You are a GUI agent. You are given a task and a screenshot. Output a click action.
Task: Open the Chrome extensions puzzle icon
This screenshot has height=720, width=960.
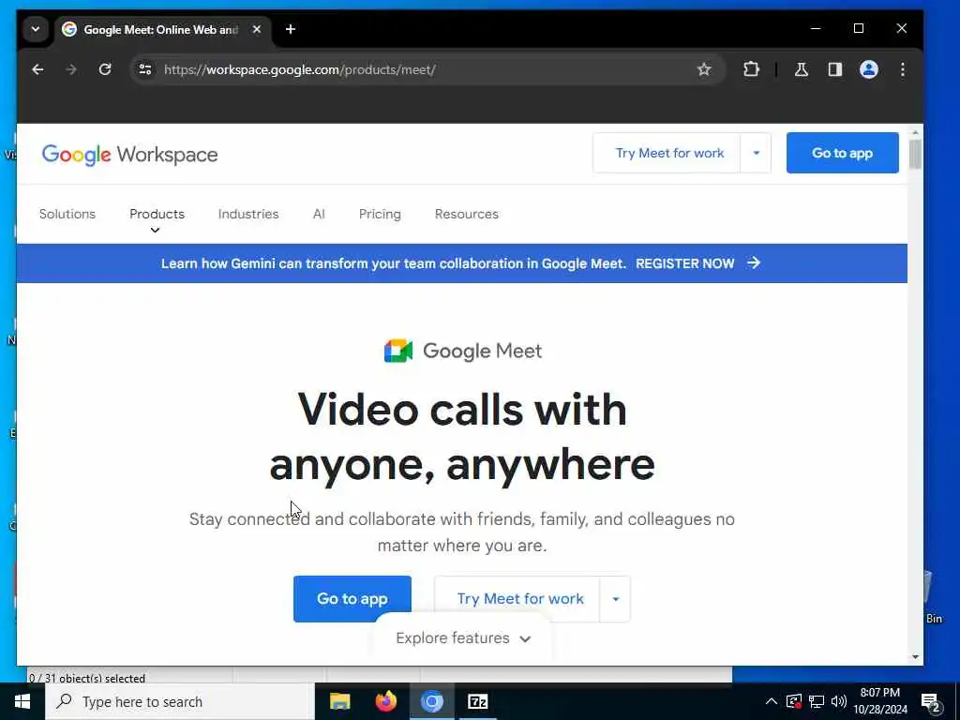coord(751,69)
